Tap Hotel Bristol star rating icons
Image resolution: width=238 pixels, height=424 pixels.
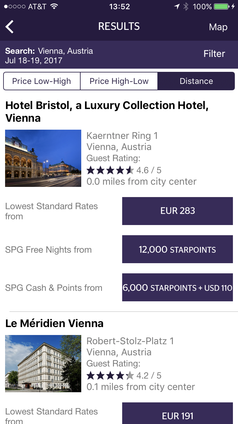tap(110, 170)
